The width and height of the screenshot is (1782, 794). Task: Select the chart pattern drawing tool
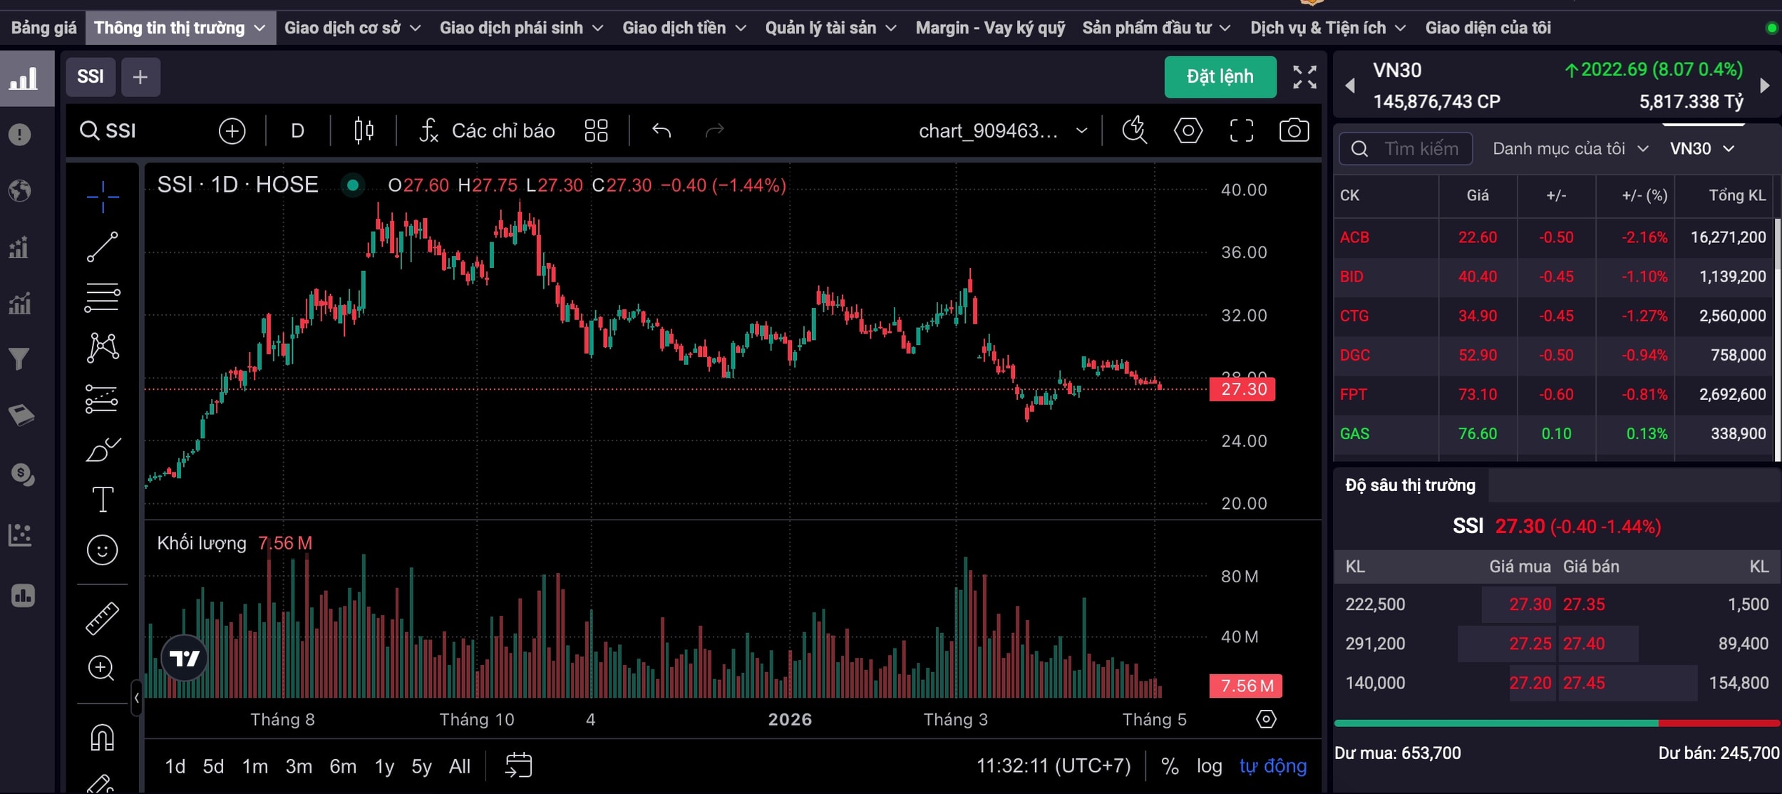[103, 348]
